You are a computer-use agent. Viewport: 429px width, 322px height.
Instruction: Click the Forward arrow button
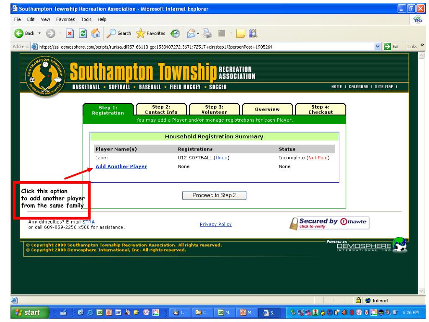pyautogui.click(x=50, y=34)
